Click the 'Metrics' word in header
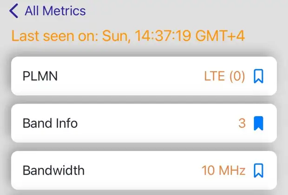Screen dimensions: 288x195 pyautogui.click(x=64, y=11)
